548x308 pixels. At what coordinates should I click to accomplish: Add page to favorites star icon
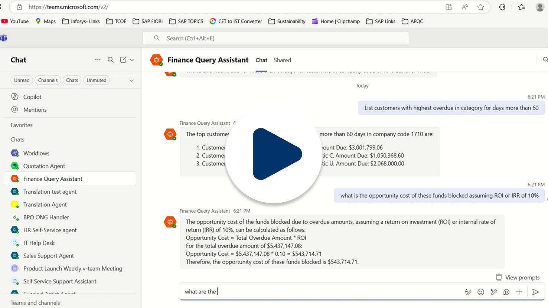(481, 7)
